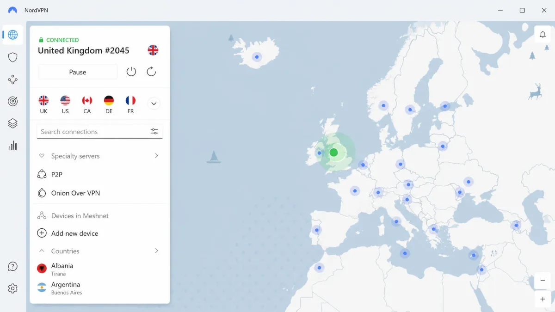Click the green connected UK map marker

coord(333,153)
